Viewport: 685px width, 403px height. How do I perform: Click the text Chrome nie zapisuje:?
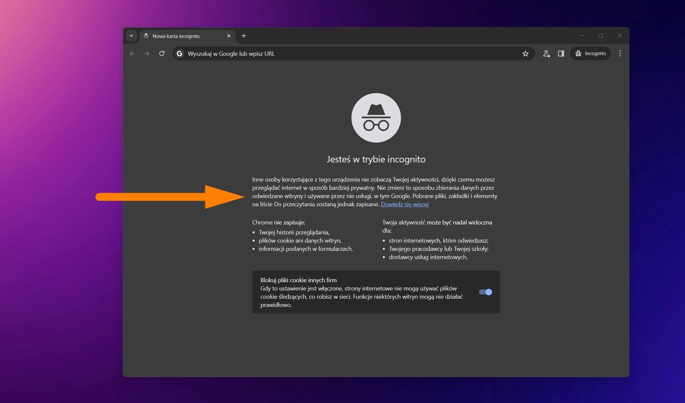tap(279, 222)
